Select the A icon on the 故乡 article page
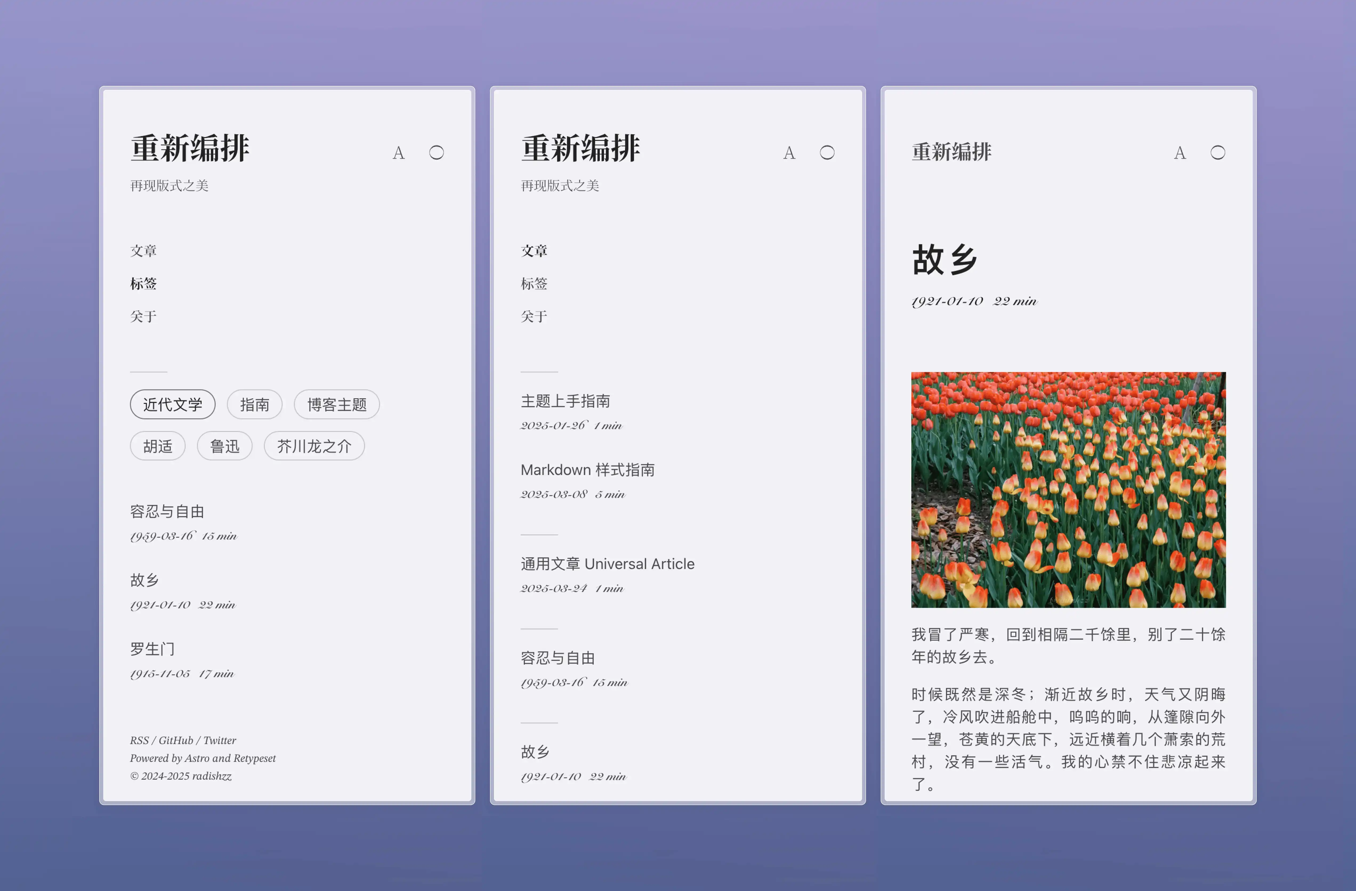 1179,153
